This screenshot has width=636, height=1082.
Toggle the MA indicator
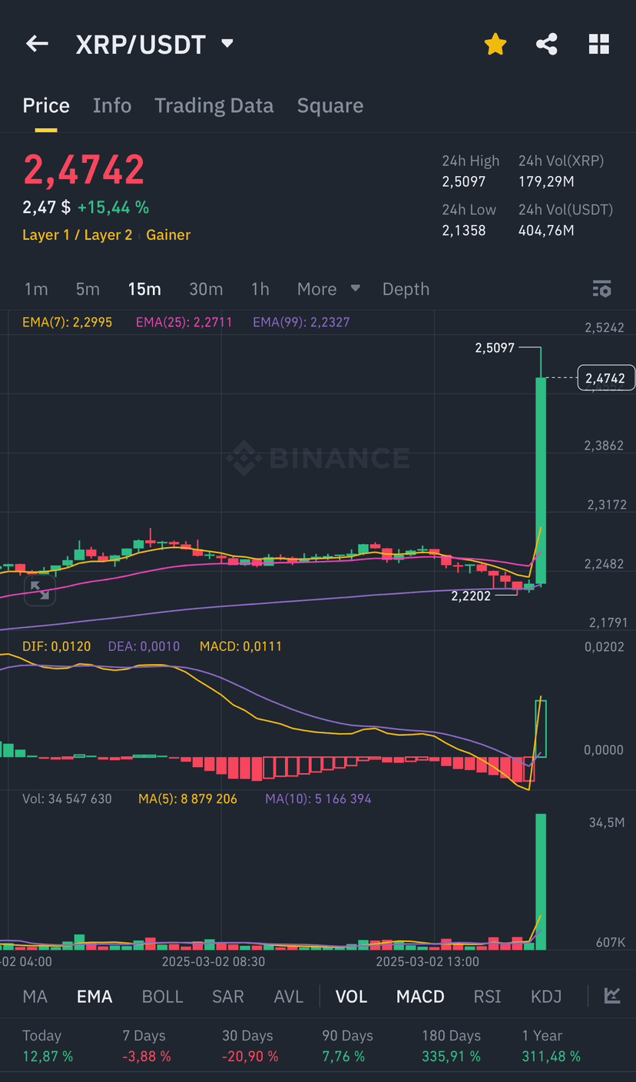[35, 997]
